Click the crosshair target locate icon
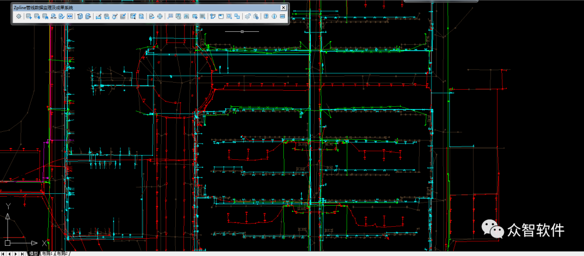The height and width of the screenshot is (256, 584). pyautogui.click(x=160, y=16)
